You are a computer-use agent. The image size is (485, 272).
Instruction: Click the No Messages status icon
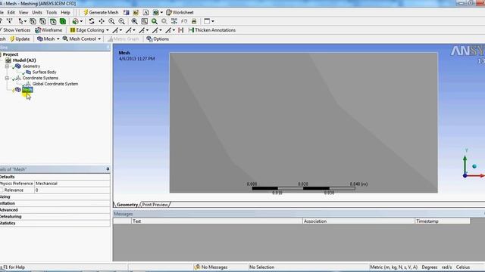tap(197, 267)
